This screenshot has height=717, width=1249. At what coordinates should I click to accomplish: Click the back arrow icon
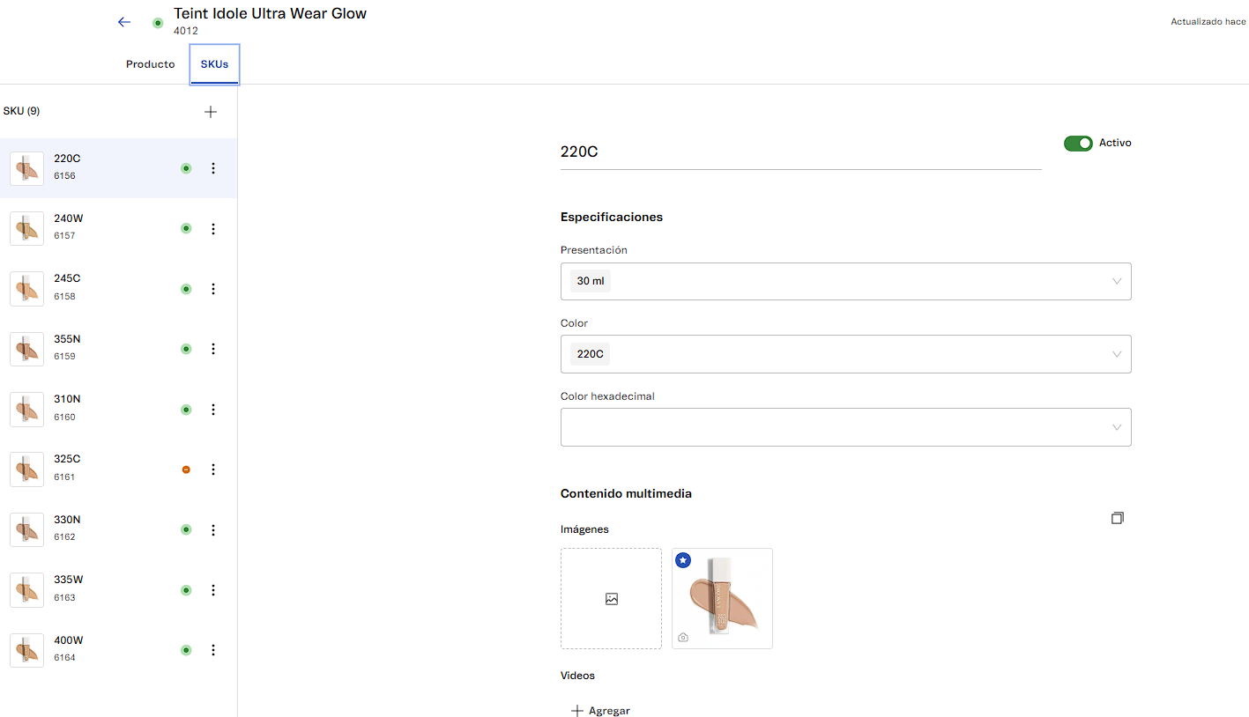(x=123, y=22)
